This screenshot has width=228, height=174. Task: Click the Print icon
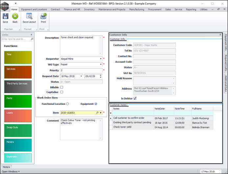coord(43,16)
